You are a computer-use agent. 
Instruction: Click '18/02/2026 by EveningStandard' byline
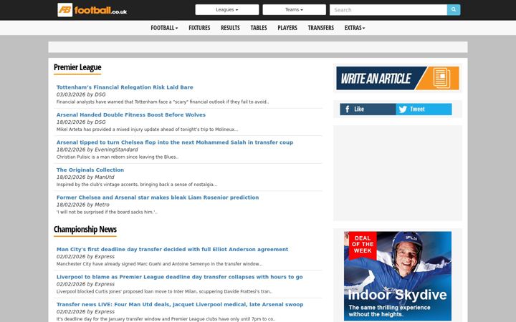coord(97,150)
